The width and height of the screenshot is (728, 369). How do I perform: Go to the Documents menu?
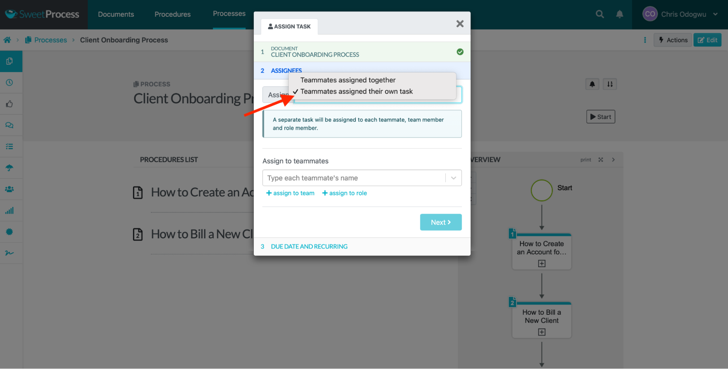click(x=116, y=14)
